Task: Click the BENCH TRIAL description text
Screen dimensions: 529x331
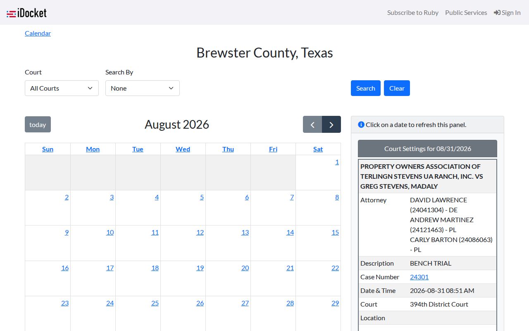Action: (x=431, y=263)
